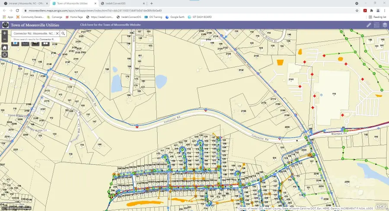The image size is (389, 211).
Task: Click 'Show search results for Connector R...' suggestion
Action: (x=35, y=39)
